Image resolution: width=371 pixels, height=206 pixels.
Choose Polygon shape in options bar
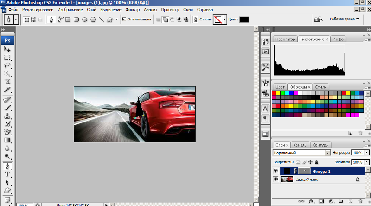[x=93, y=19]
